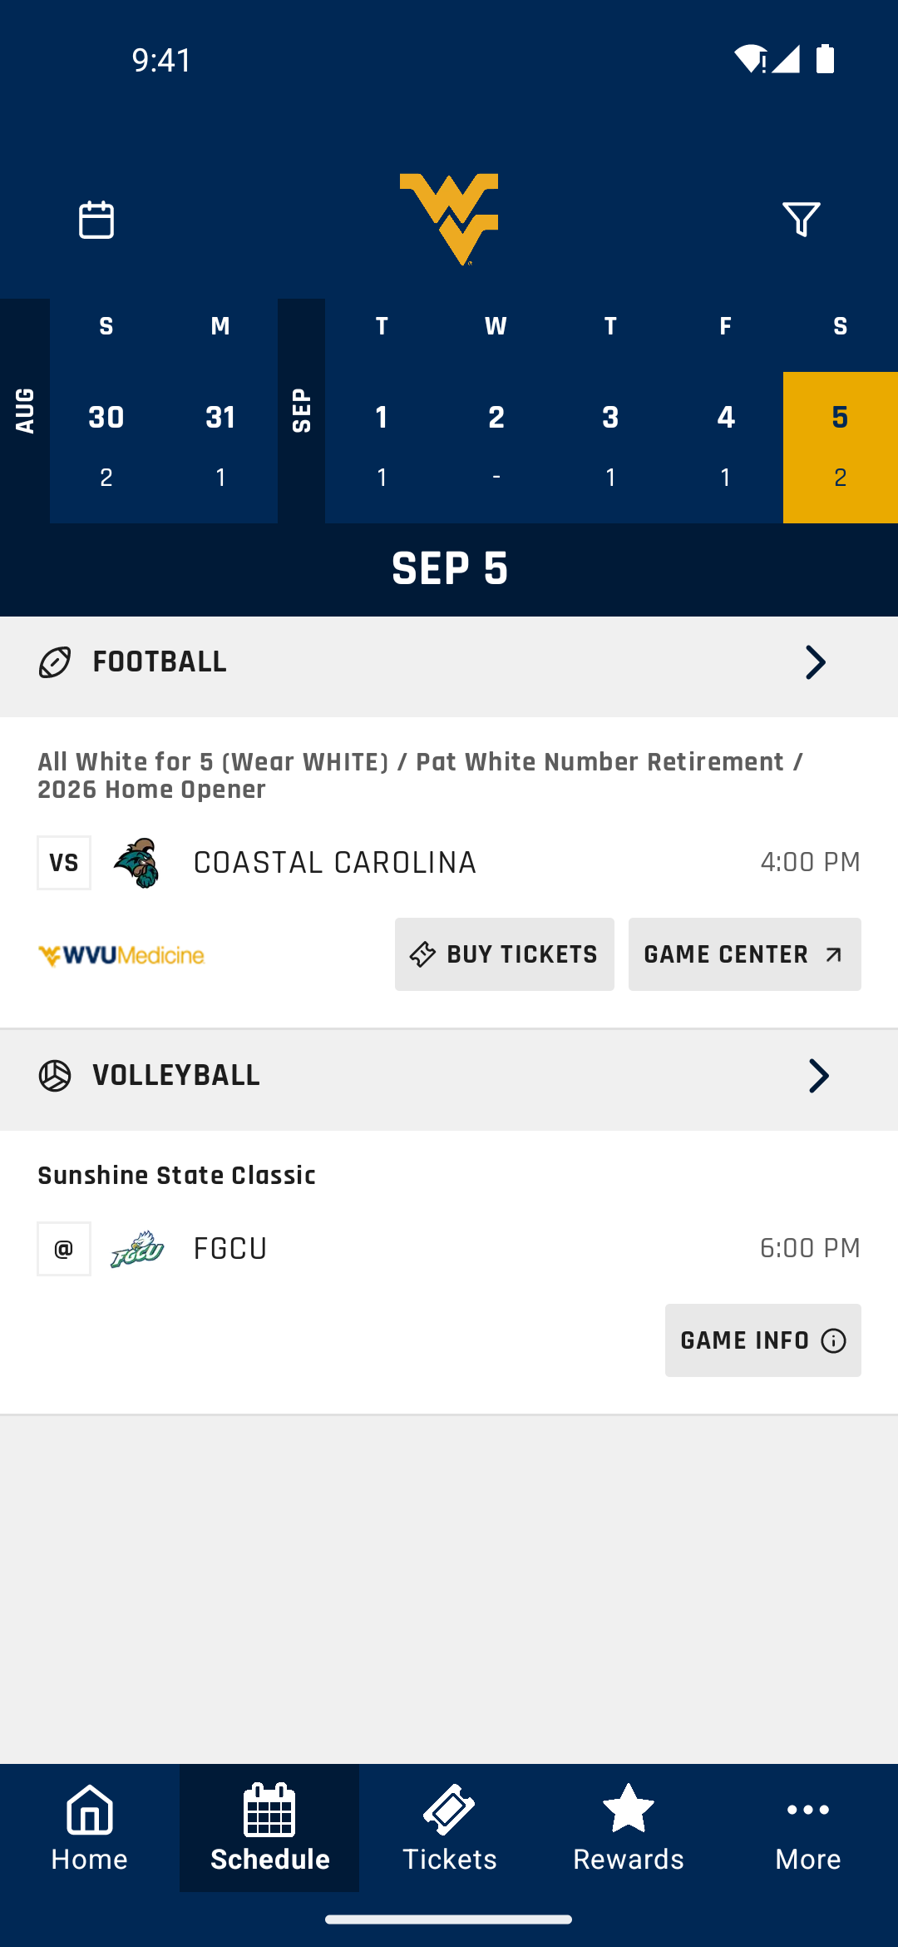Tap the FGCU team logo
This screenshot has width=898, height=1947.
pos(137,1249)
